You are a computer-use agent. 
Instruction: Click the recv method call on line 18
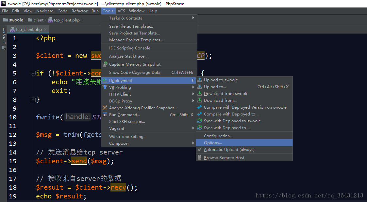pos(118,187)
